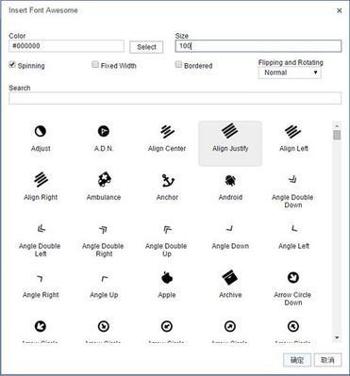Screen dimensions: 350x376
Task: Disable the Spinning checkbox
Action: [12, 65]
